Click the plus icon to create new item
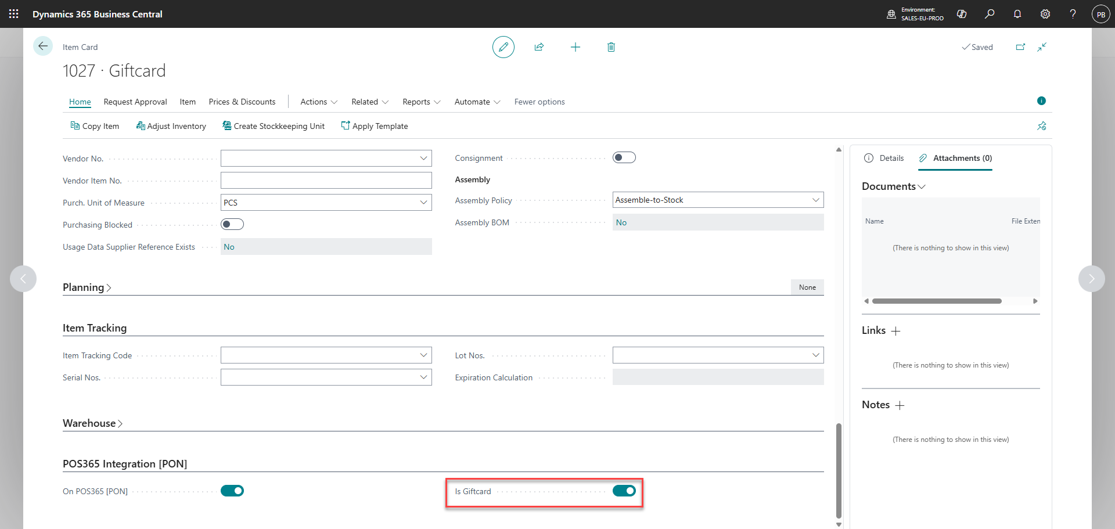The width and height of the screenshot is (1115, 529). (x=575, y=47)
